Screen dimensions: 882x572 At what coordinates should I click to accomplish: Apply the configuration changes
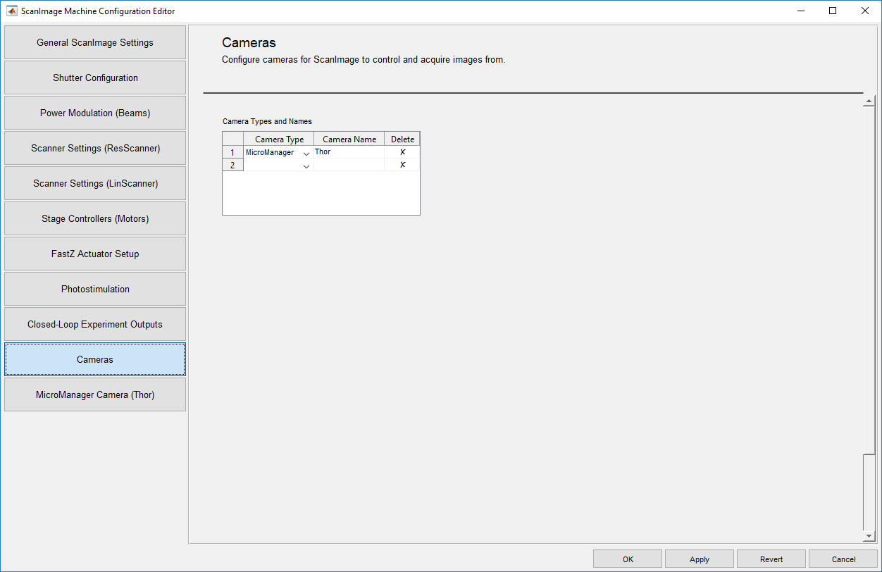(699, 559)
